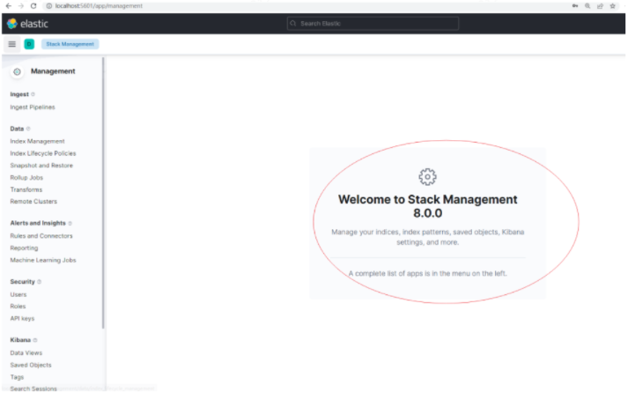This screenshot has width=628, height=393.
Task: Open Snapshot and Restore
Action: pos(41,166)
